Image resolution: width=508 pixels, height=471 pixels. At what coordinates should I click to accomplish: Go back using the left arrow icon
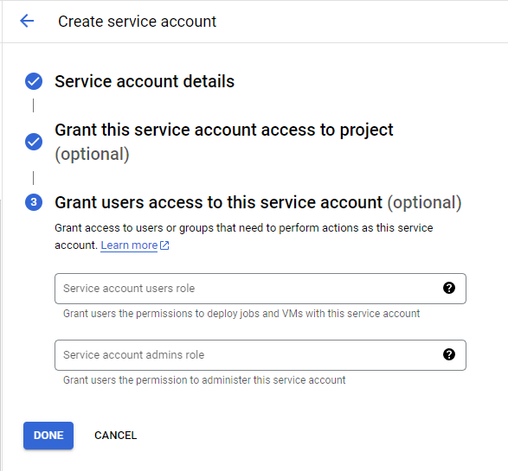(27, 21)
